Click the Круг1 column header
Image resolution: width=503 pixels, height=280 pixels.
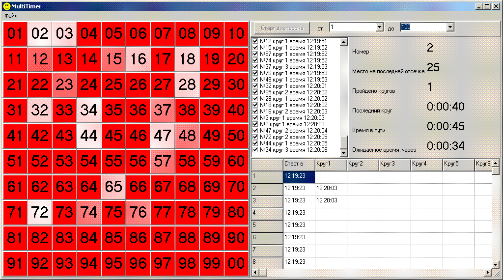(x=331, y=164)
